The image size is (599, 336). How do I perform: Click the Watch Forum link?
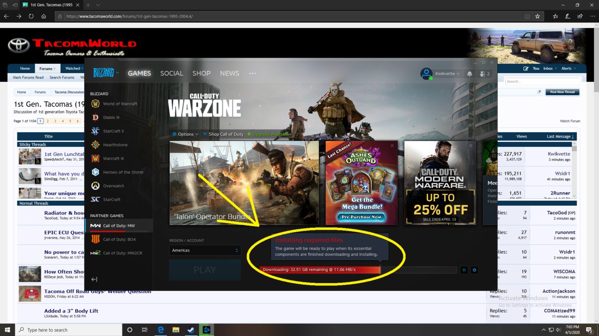[x=570, y=121]
